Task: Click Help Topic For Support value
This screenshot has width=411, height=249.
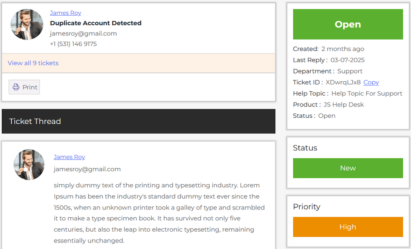Action: tap(367, 93)
